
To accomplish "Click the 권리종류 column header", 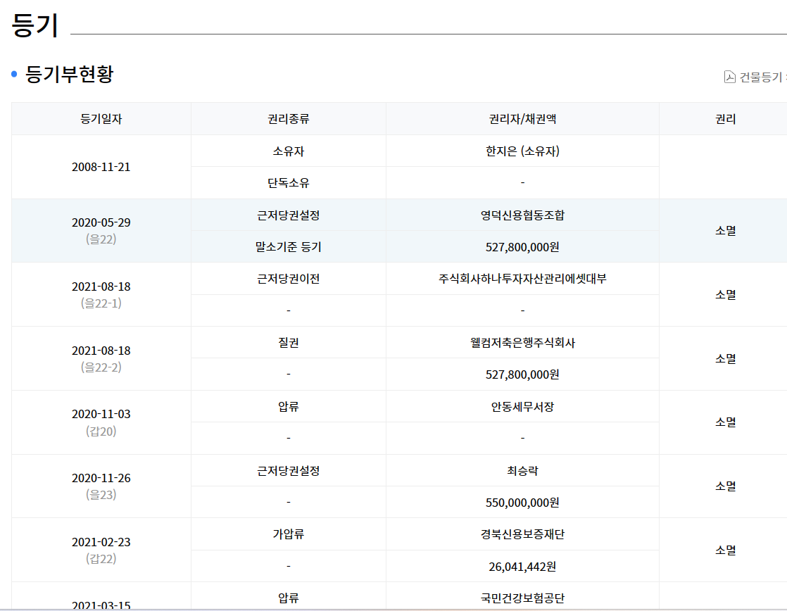I will click(x=289, y=119).
